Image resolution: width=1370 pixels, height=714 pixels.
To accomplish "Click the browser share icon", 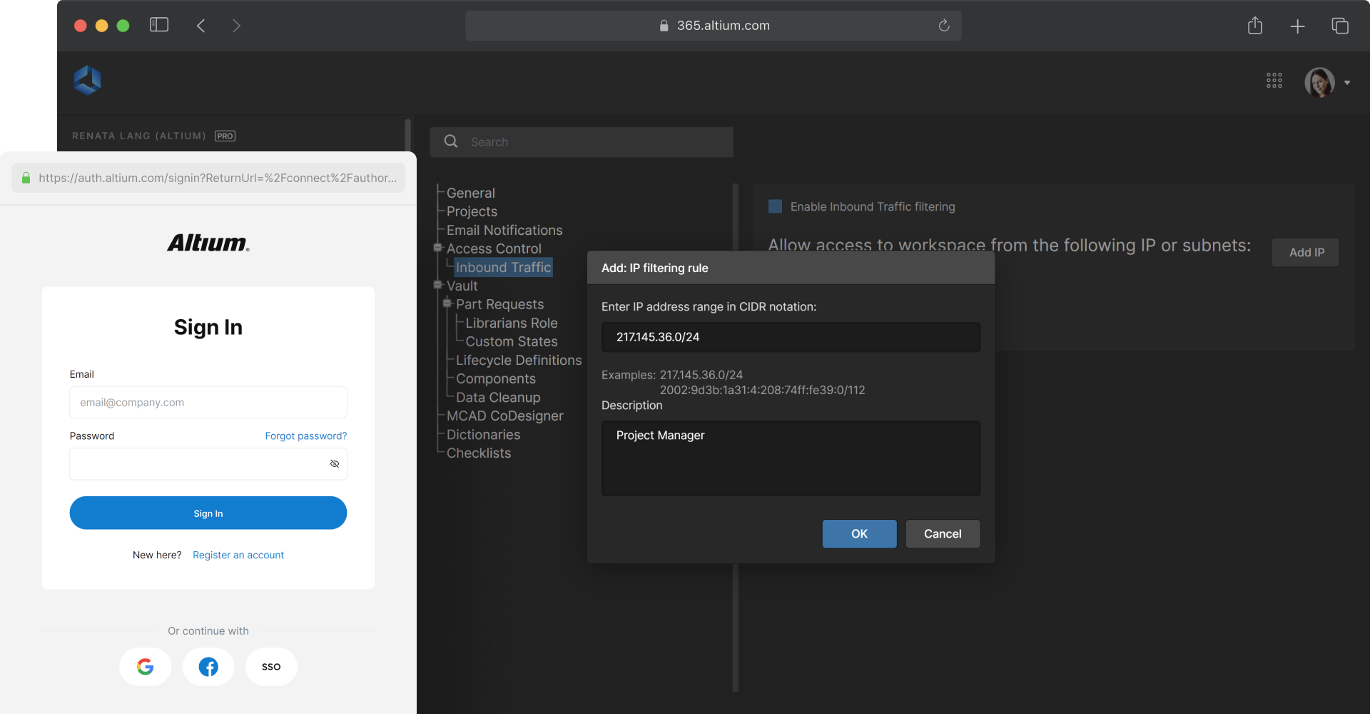I will 1254,26.
